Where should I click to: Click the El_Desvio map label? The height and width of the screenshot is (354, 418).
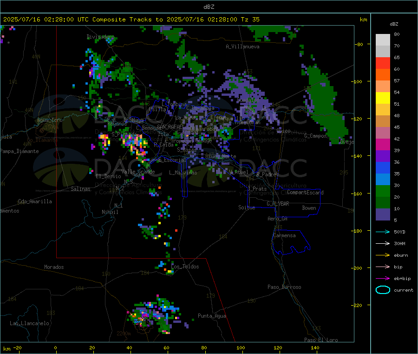pyautogui.click(x=108, y=176)
